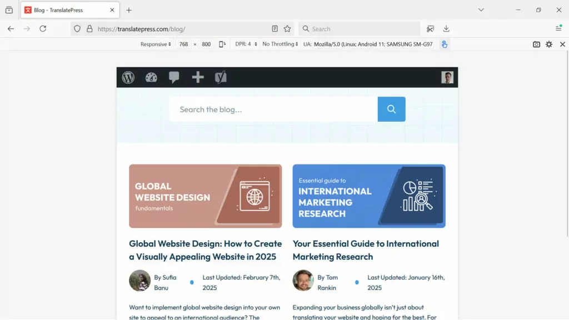Rotate the viewport with the rotate icon

click(x=222, y=44)
